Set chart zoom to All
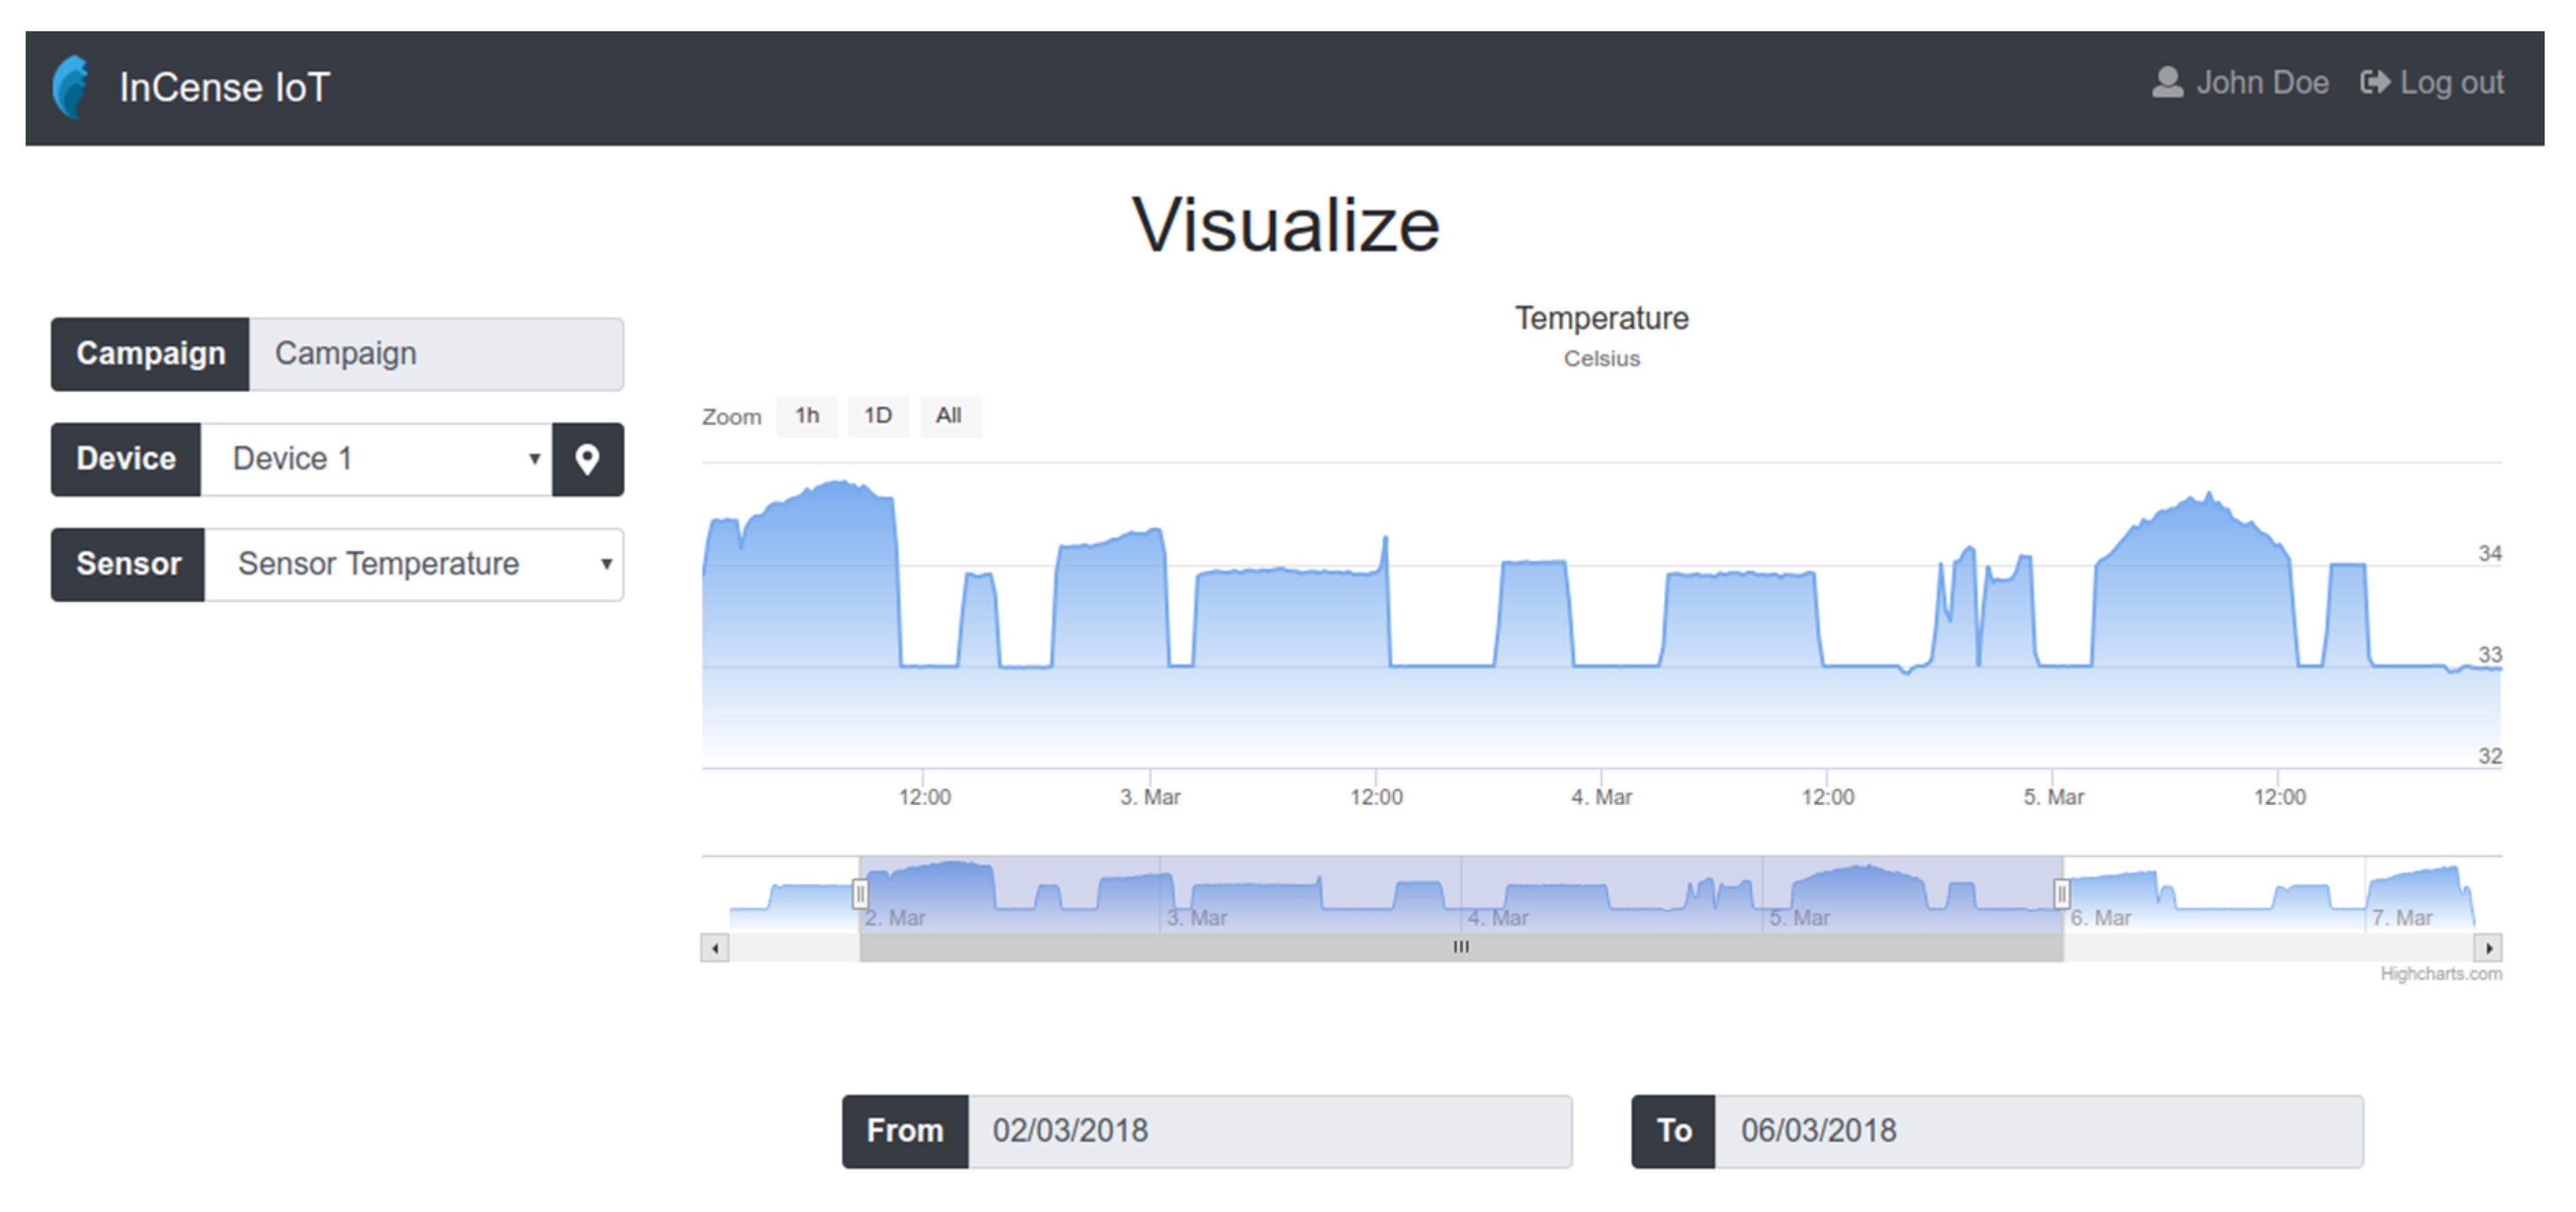The image size is (2576, 1212). (949, 416)
